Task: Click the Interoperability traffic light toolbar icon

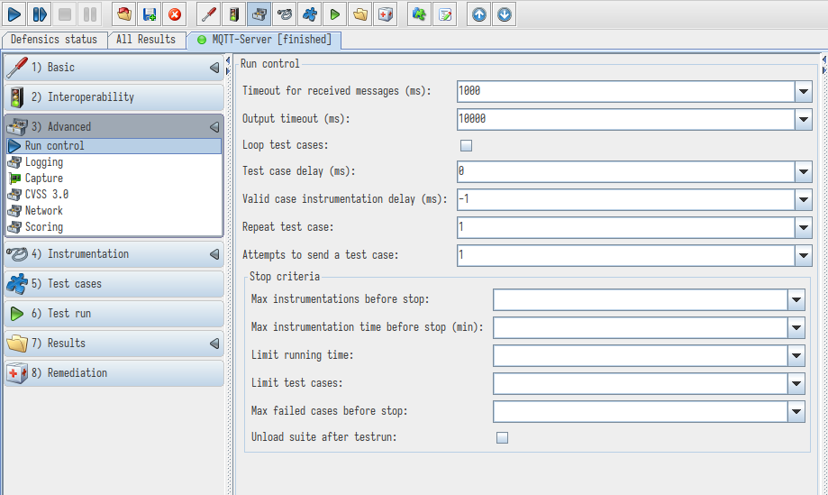Action: pos(234,14)
